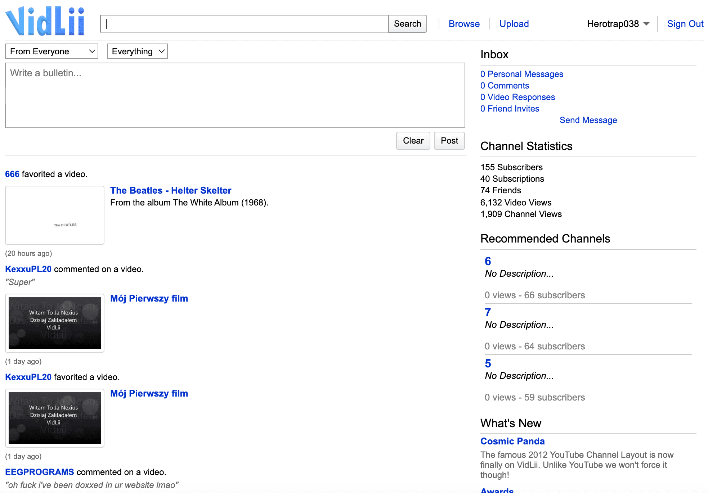Open first Mój Pierwszy film thumbnail

[x=55, y=323]
